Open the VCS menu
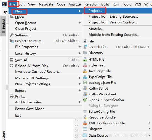The image size is (152, 140). [x=138, y=4]
